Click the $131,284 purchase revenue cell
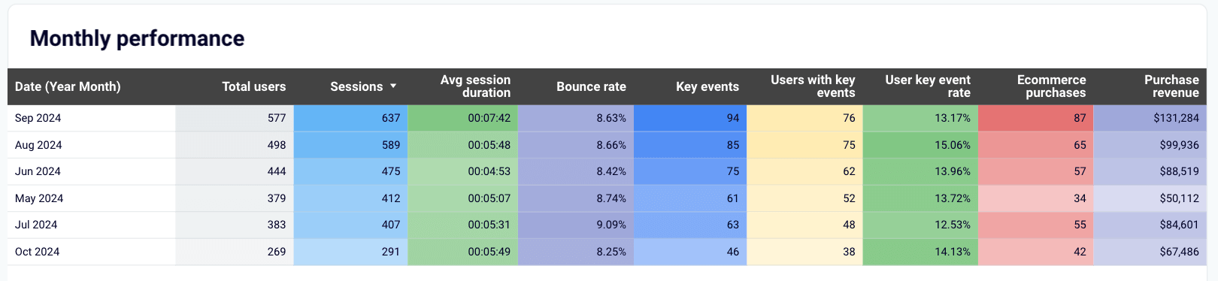The width and height of the screenshot is (1218, 281). [x=1150, y=118]
